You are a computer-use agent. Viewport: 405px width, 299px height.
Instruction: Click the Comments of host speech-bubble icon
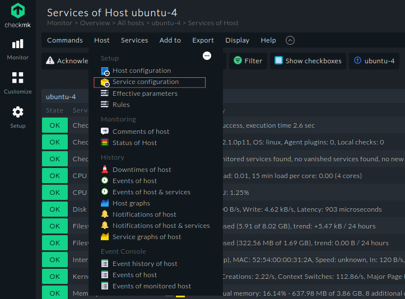pos(105,131)
